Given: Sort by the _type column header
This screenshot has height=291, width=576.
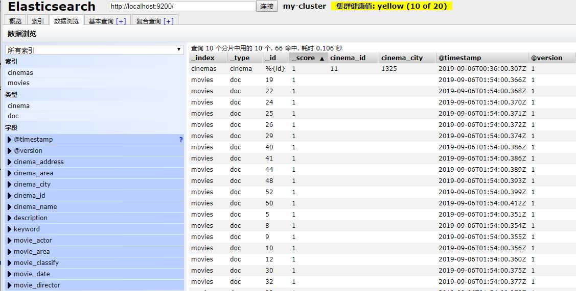Looking at the screenshot, I should 245,58.
